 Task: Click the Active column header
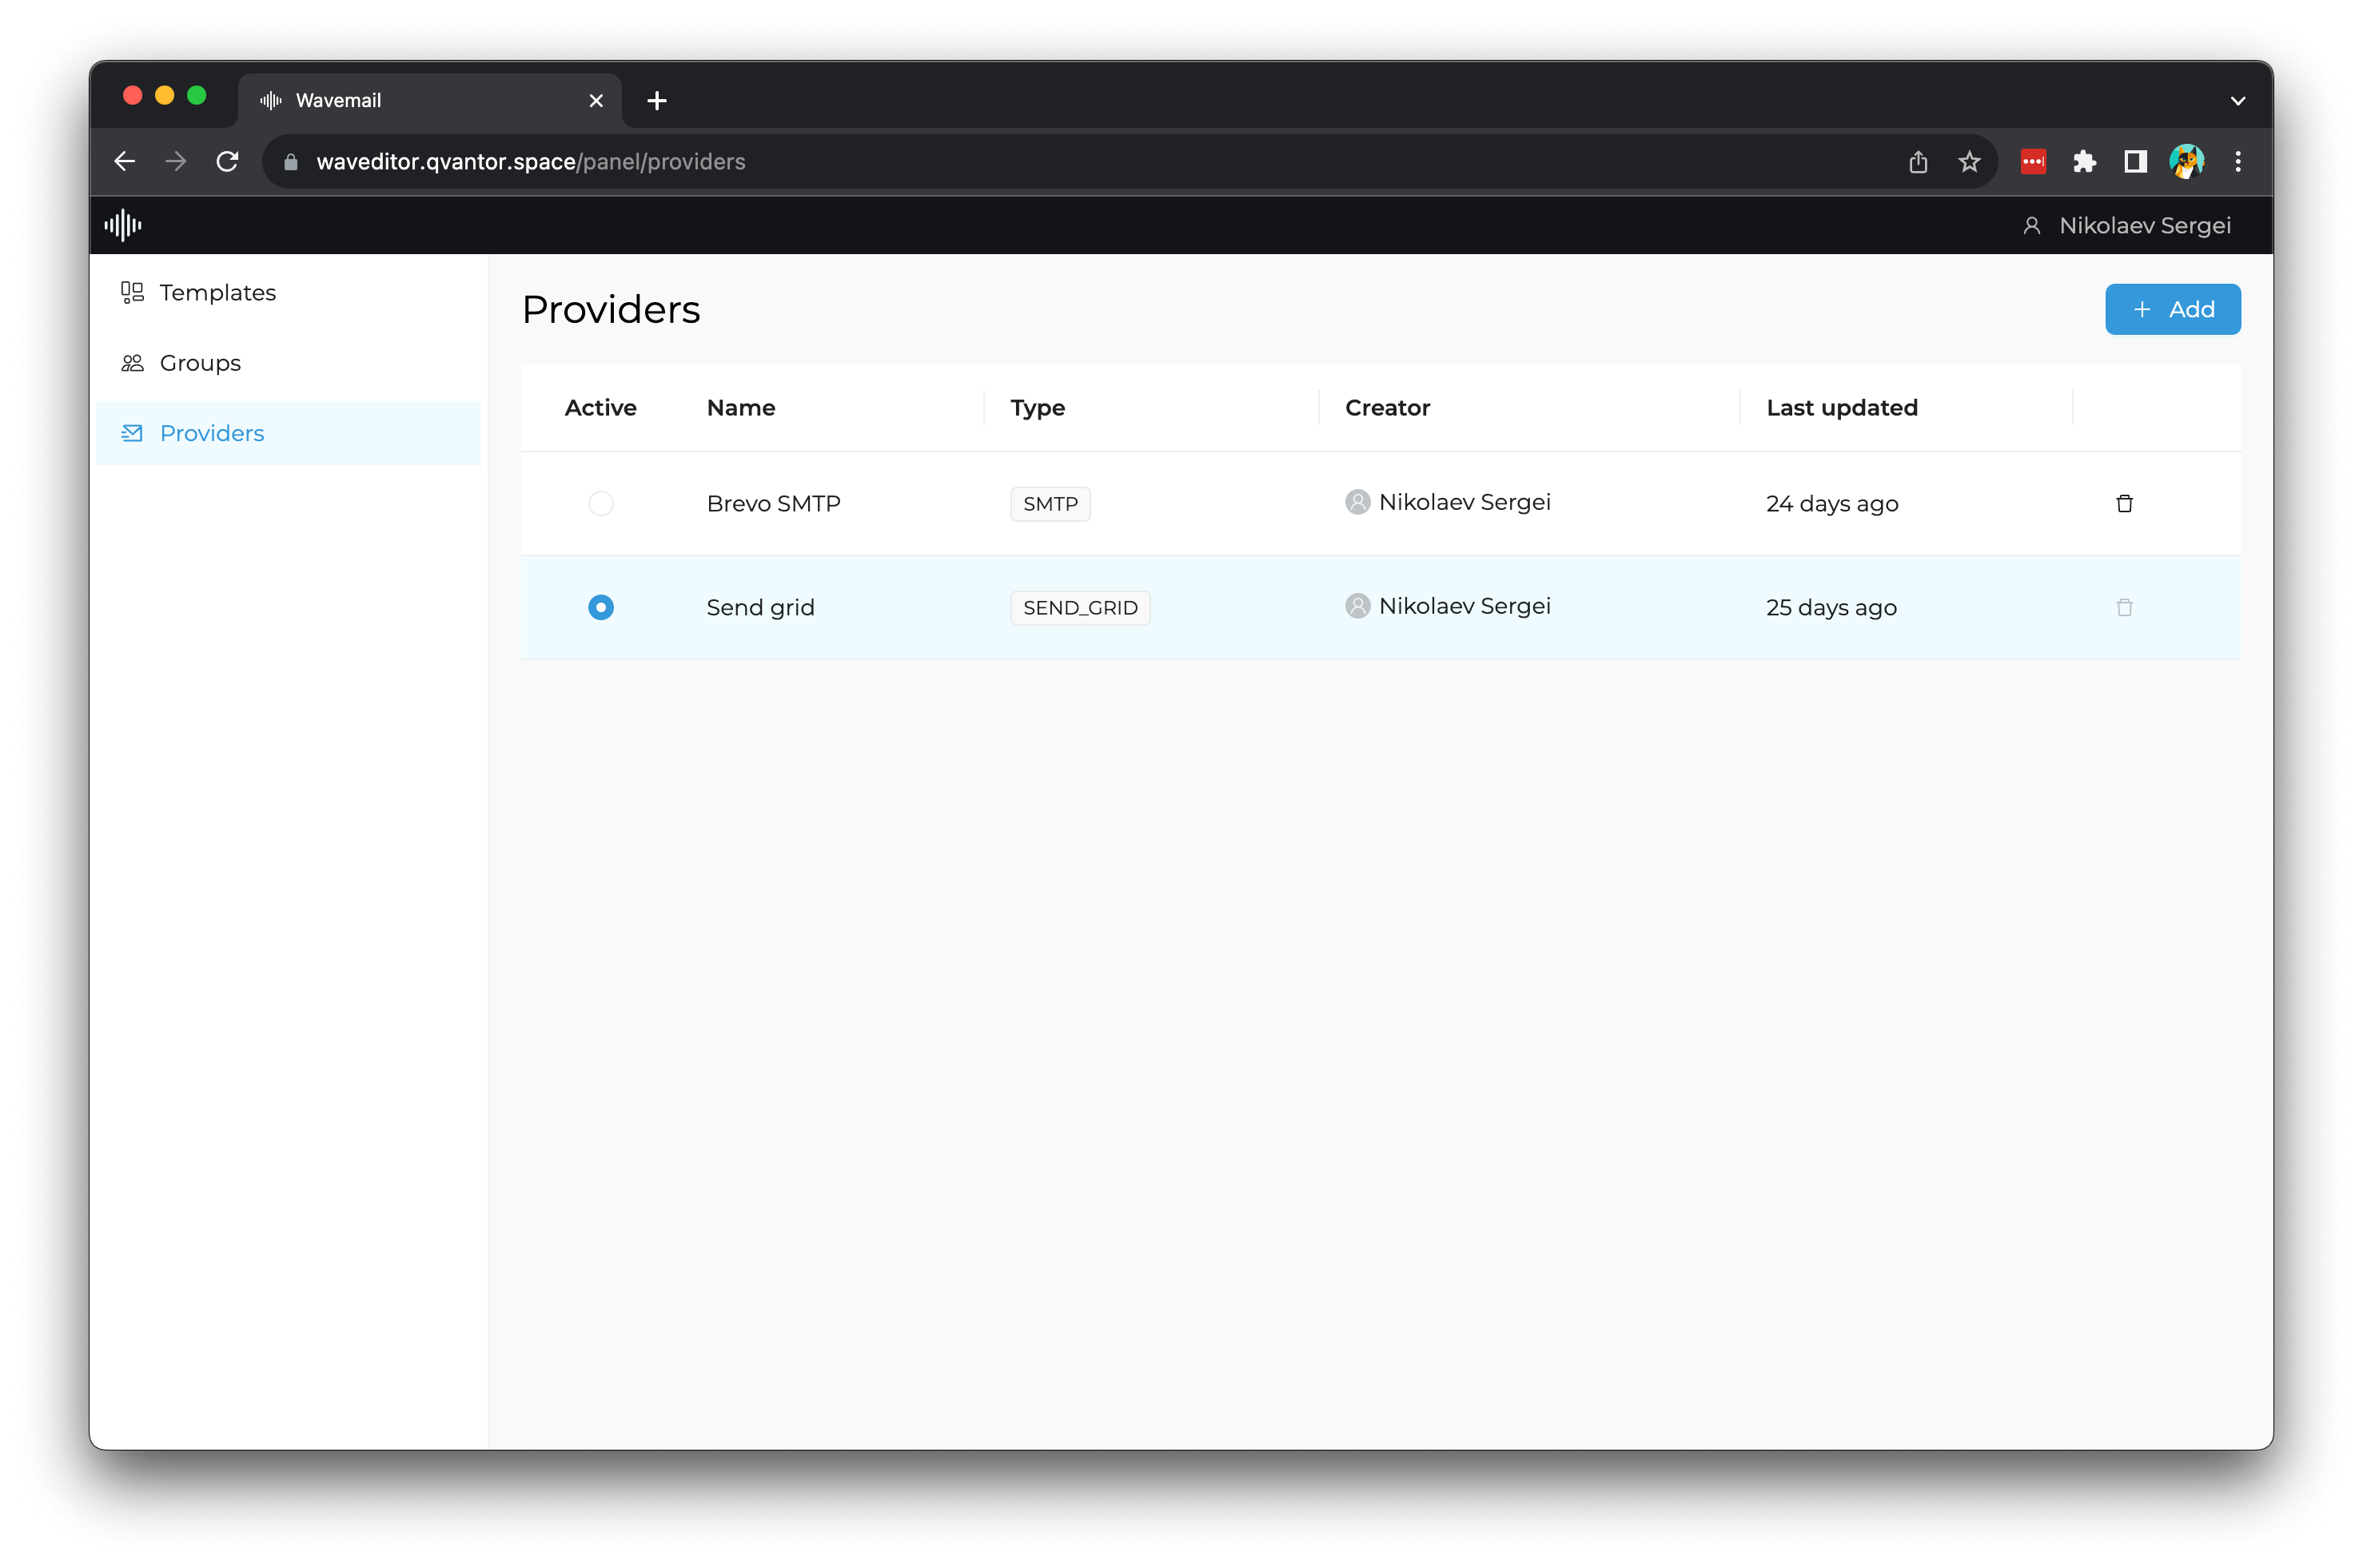[600, 407]
